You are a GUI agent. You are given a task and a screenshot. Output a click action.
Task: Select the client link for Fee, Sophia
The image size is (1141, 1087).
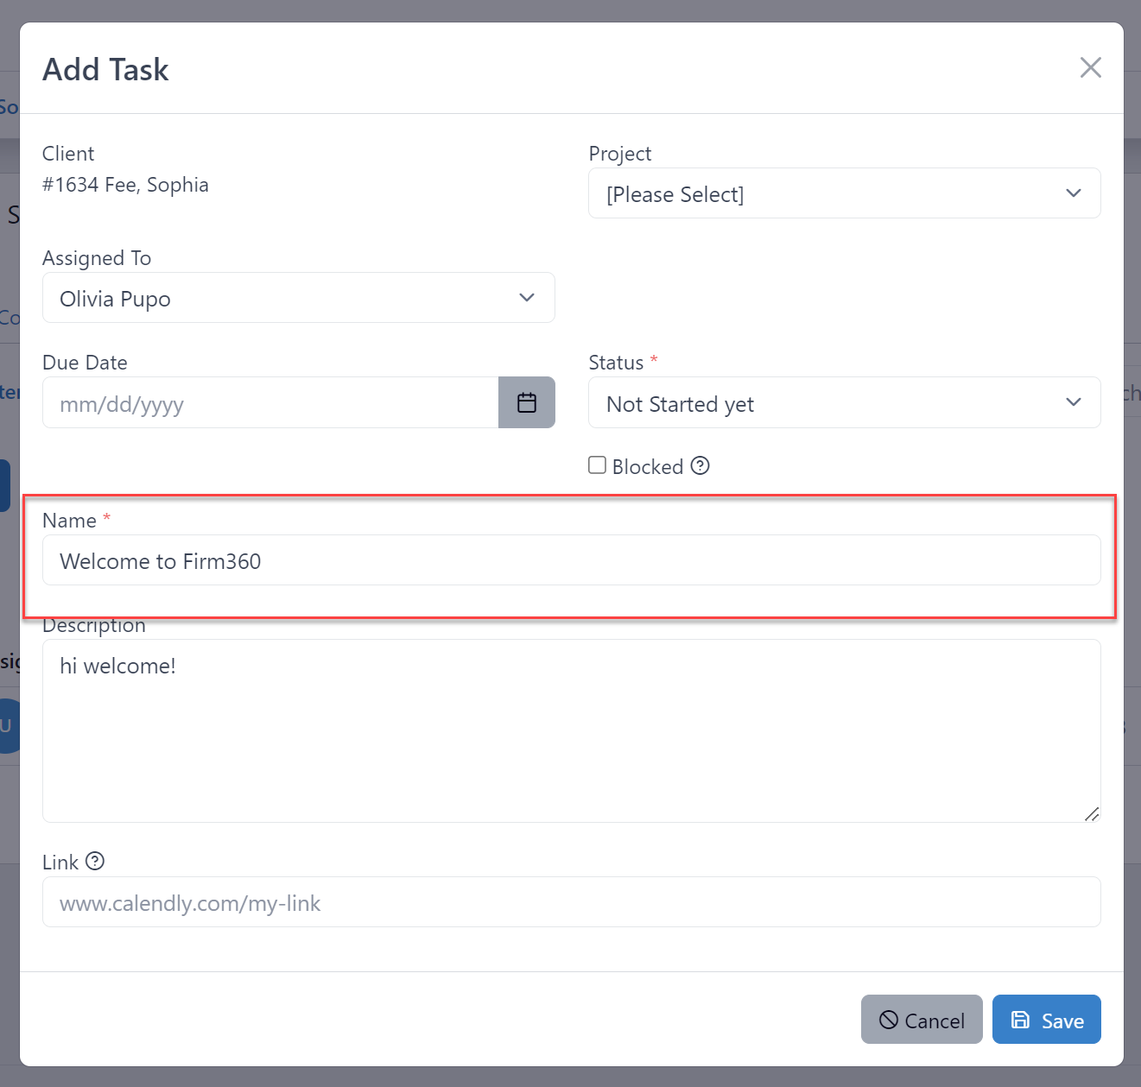pyautogui.click(x=126, y=185)
